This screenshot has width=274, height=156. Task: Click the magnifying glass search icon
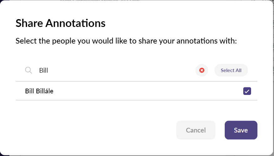coord(28,70)
